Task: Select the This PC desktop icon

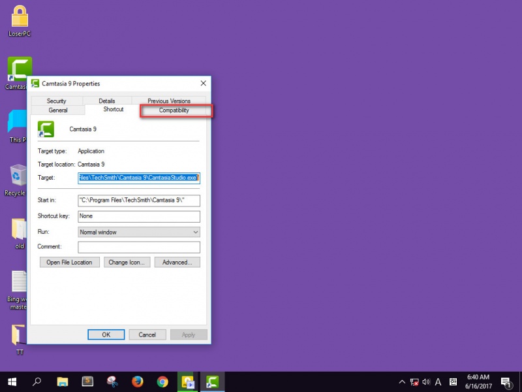Action: (x=17, y=126)
